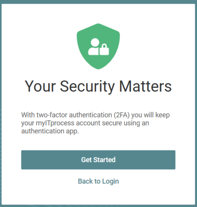The image size is (197, 207).
Task: Start 2FA setup with Get Started button
Action: [x=98, y=160]
